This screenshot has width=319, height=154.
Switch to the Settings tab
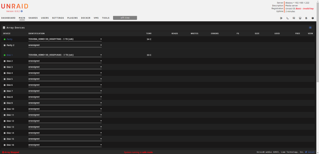(58, 18)
